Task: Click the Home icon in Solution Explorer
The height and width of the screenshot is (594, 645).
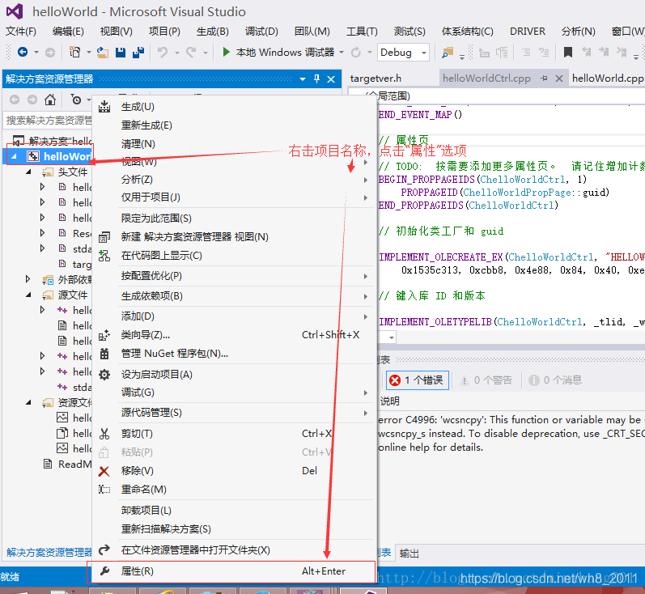Action: coord(50,100)
